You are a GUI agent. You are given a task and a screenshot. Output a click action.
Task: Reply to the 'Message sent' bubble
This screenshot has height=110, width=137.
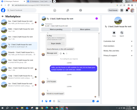[x=64, y=53]
